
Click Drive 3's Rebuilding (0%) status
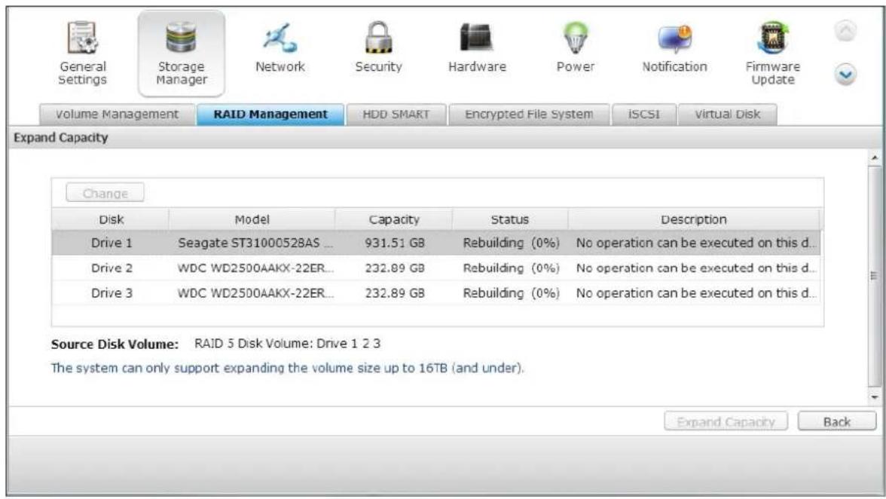(511, 292)
